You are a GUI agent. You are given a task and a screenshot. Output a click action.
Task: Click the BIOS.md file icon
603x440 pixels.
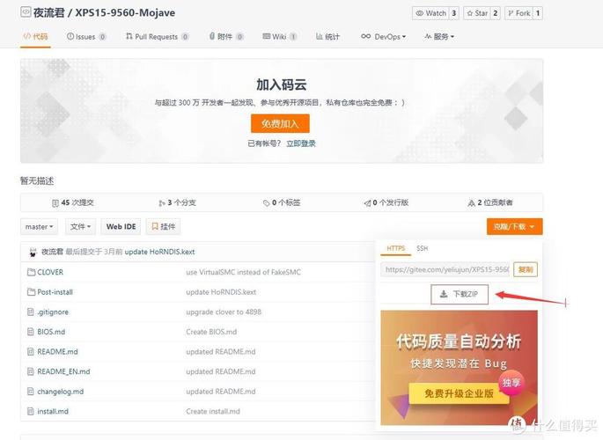31,332
